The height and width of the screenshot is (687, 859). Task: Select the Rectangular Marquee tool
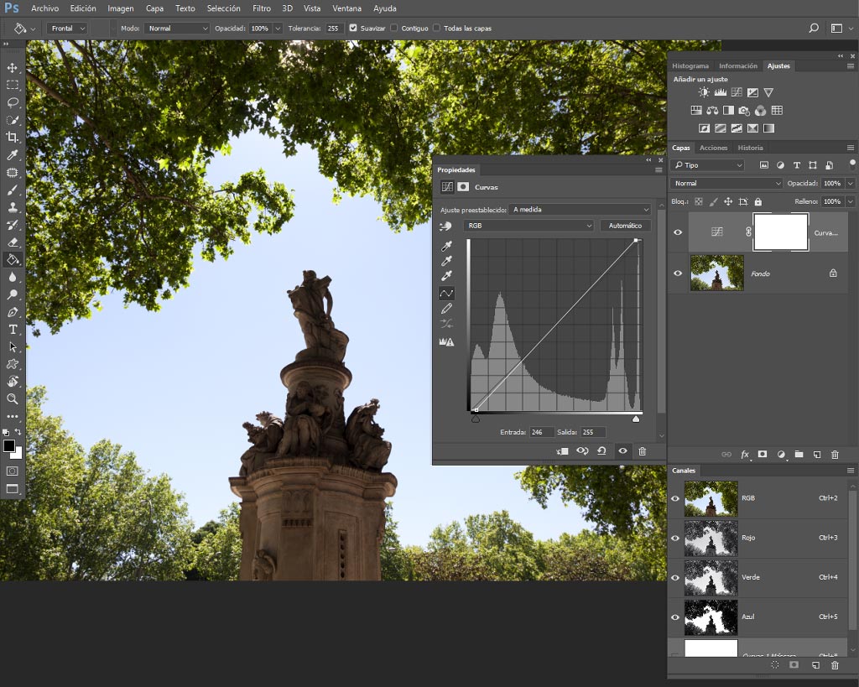tap(12, 85)
